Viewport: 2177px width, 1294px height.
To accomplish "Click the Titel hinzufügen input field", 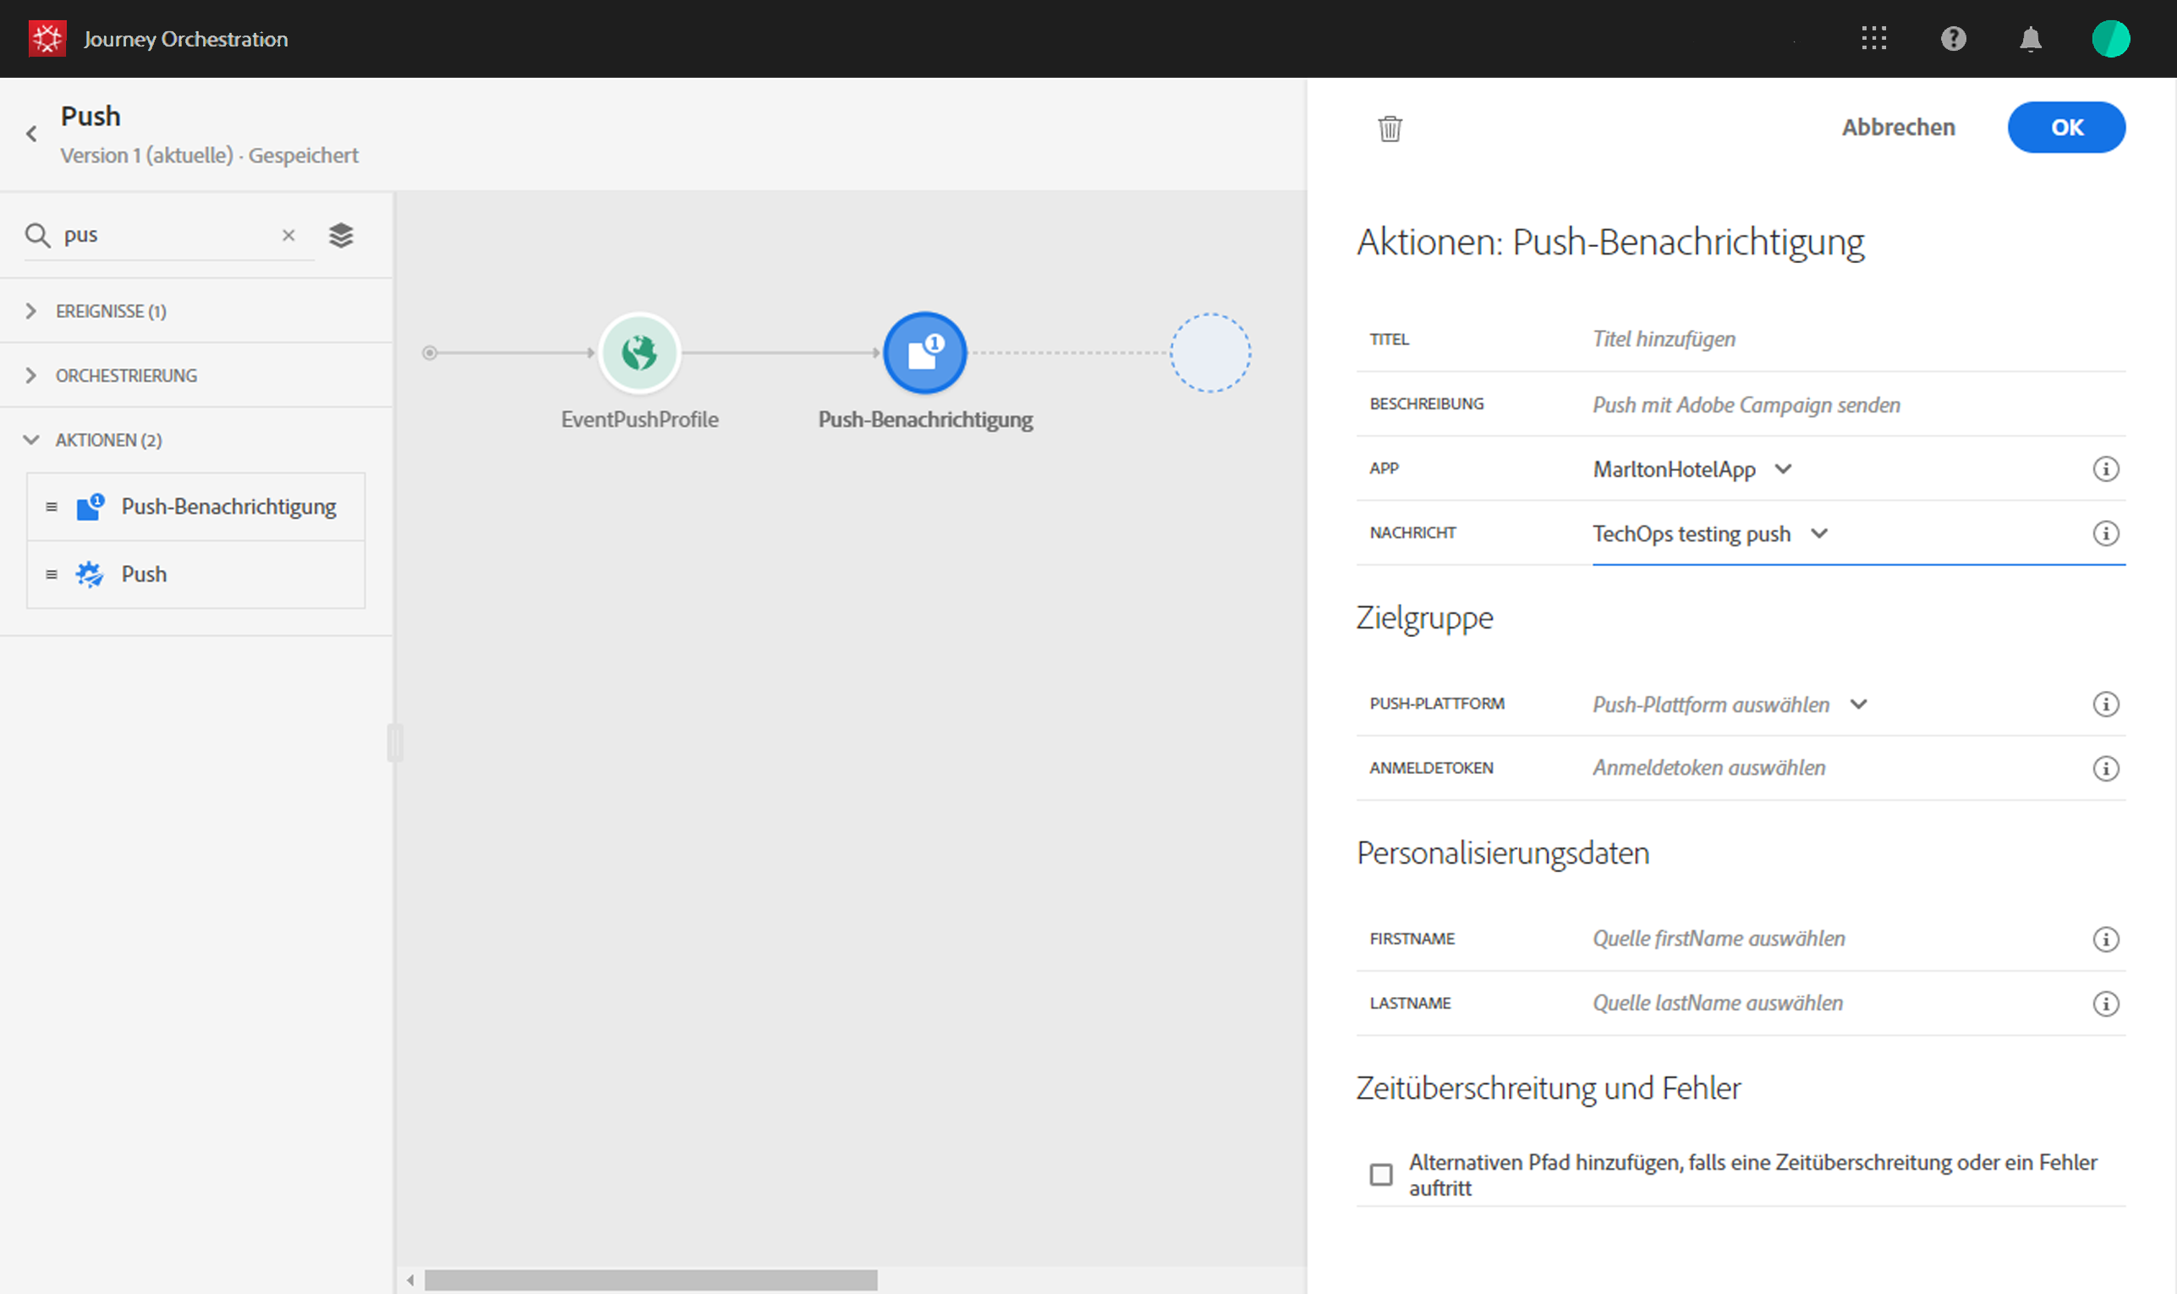I will tap(1831, 339).
